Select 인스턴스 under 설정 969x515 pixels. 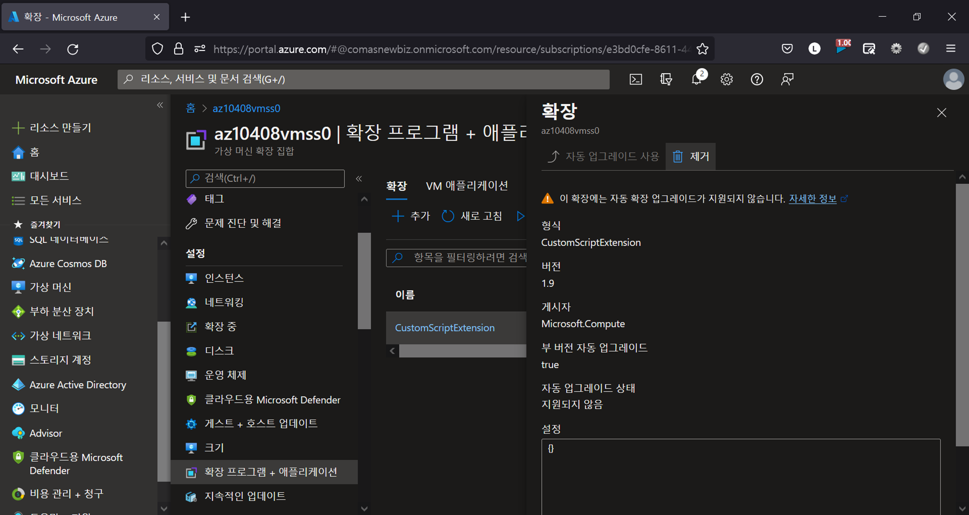pos(215,278)
